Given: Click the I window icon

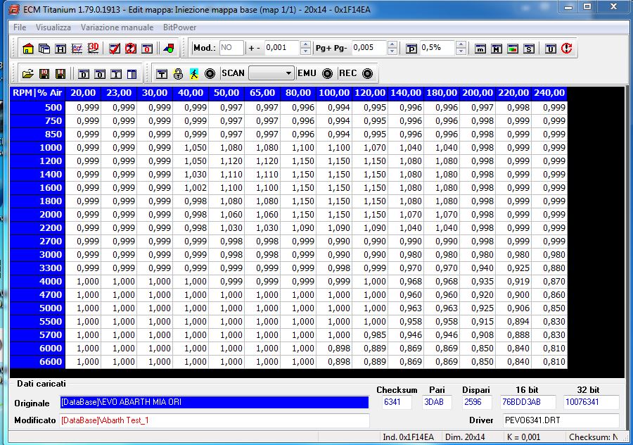Looking at the screenshot, I should point(116,74).
